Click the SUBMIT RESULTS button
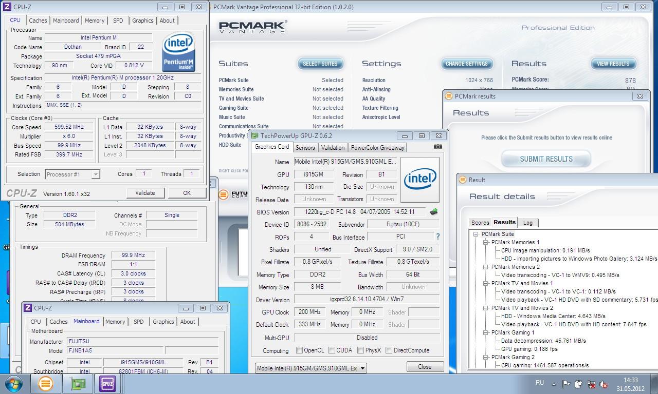Image resolution: width=658 pixels, height=394 pixels. [x=546, y=159]
